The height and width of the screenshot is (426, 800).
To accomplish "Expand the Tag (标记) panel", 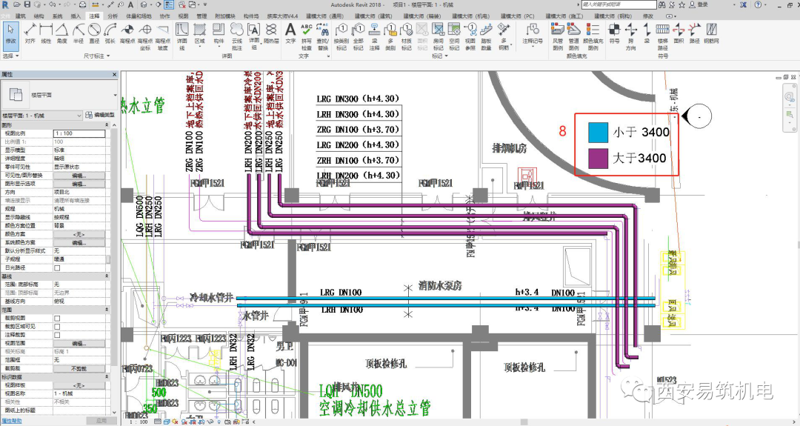I will coord(439,56).
